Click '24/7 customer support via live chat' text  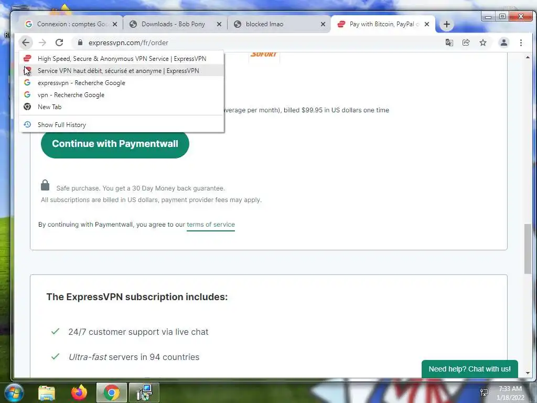[x=138, y=332]
